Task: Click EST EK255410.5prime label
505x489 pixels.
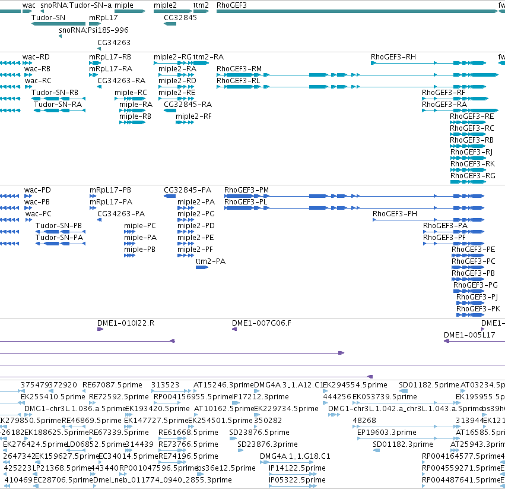Action: tap(53, 397)
